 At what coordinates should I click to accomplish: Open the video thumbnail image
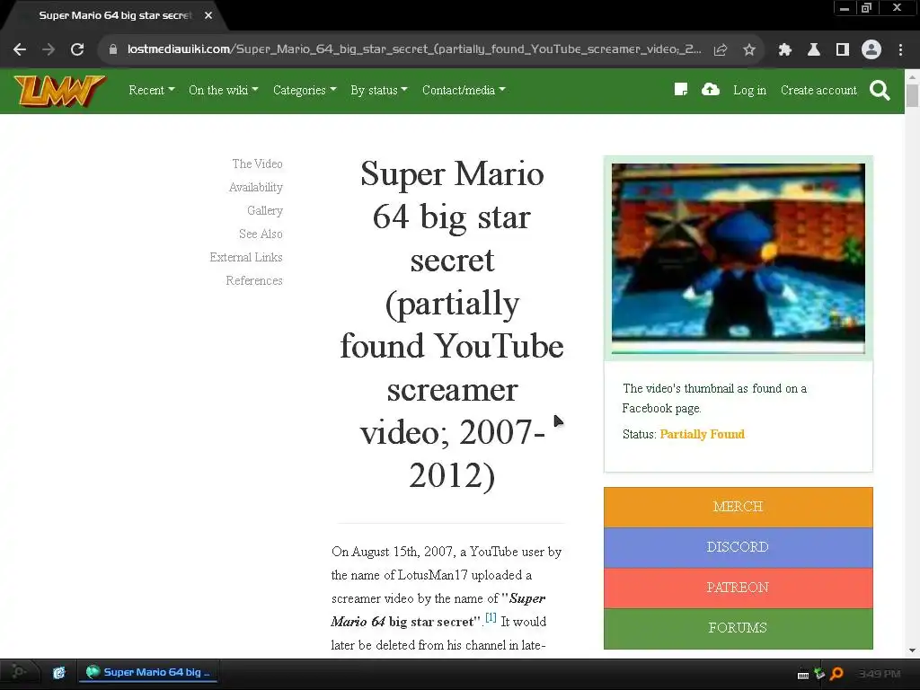coord(739,258)
